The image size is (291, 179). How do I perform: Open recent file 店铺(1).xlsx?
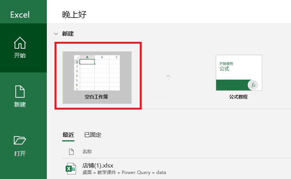(98, 166)
